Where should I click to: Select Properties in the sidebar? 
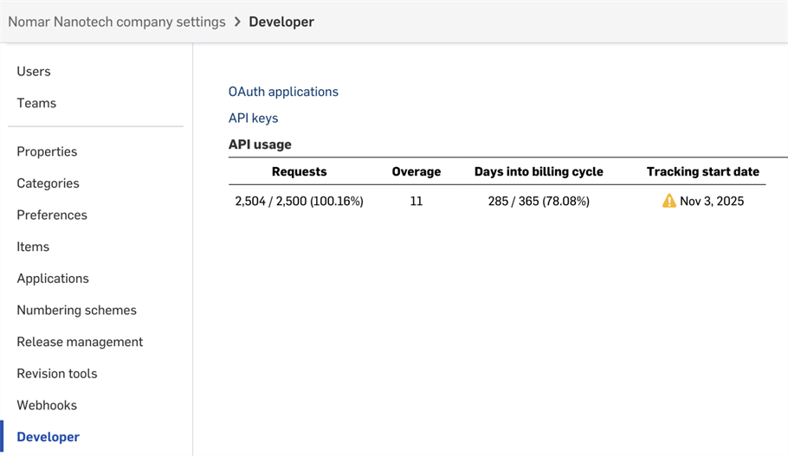click(47, 151)
